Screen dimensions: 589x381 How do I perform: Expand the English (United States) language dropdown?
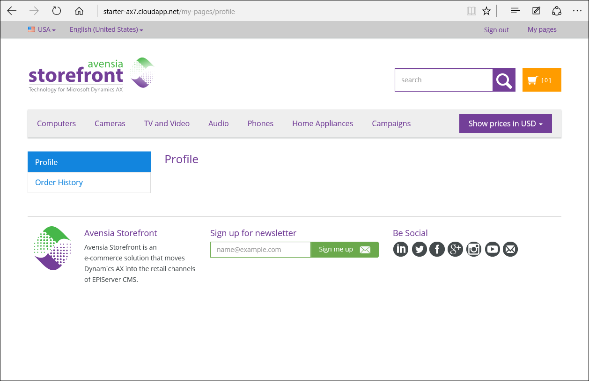106,29
